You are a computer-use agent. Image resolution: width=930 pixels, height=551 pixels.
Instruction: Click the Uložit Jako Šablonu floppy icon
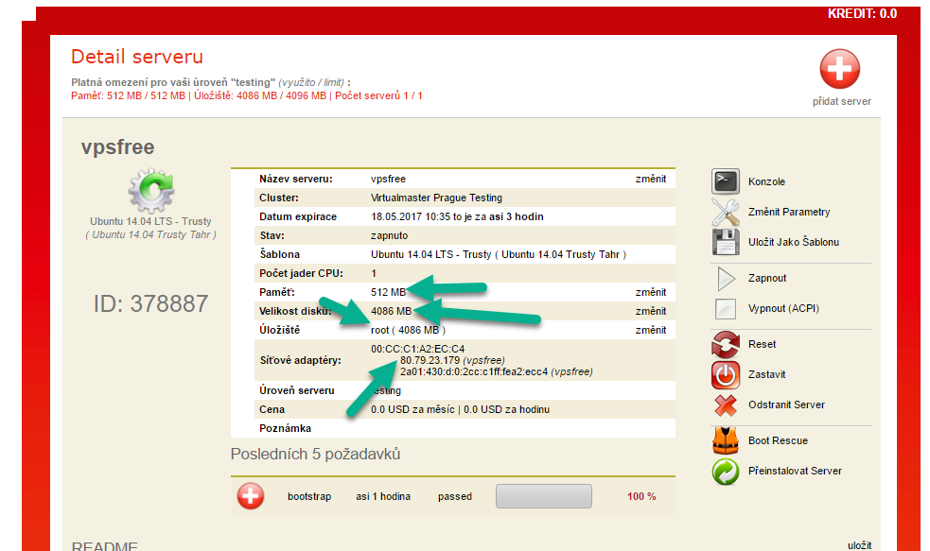tap(725, 242)
